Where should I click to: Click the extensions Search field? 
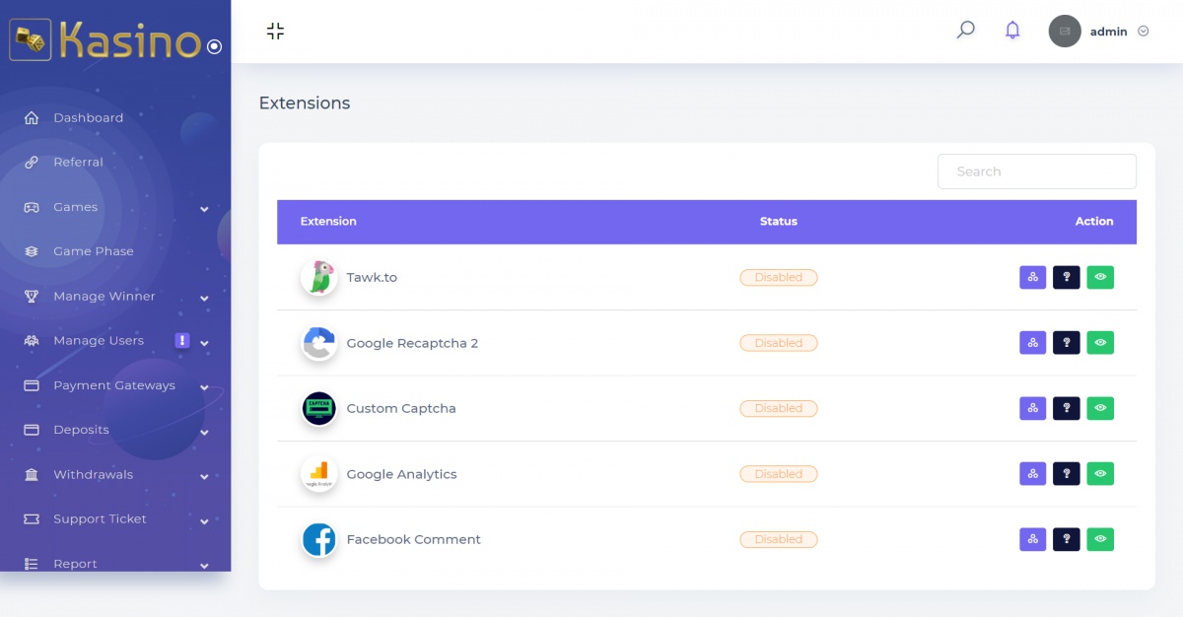(1036, 171)
